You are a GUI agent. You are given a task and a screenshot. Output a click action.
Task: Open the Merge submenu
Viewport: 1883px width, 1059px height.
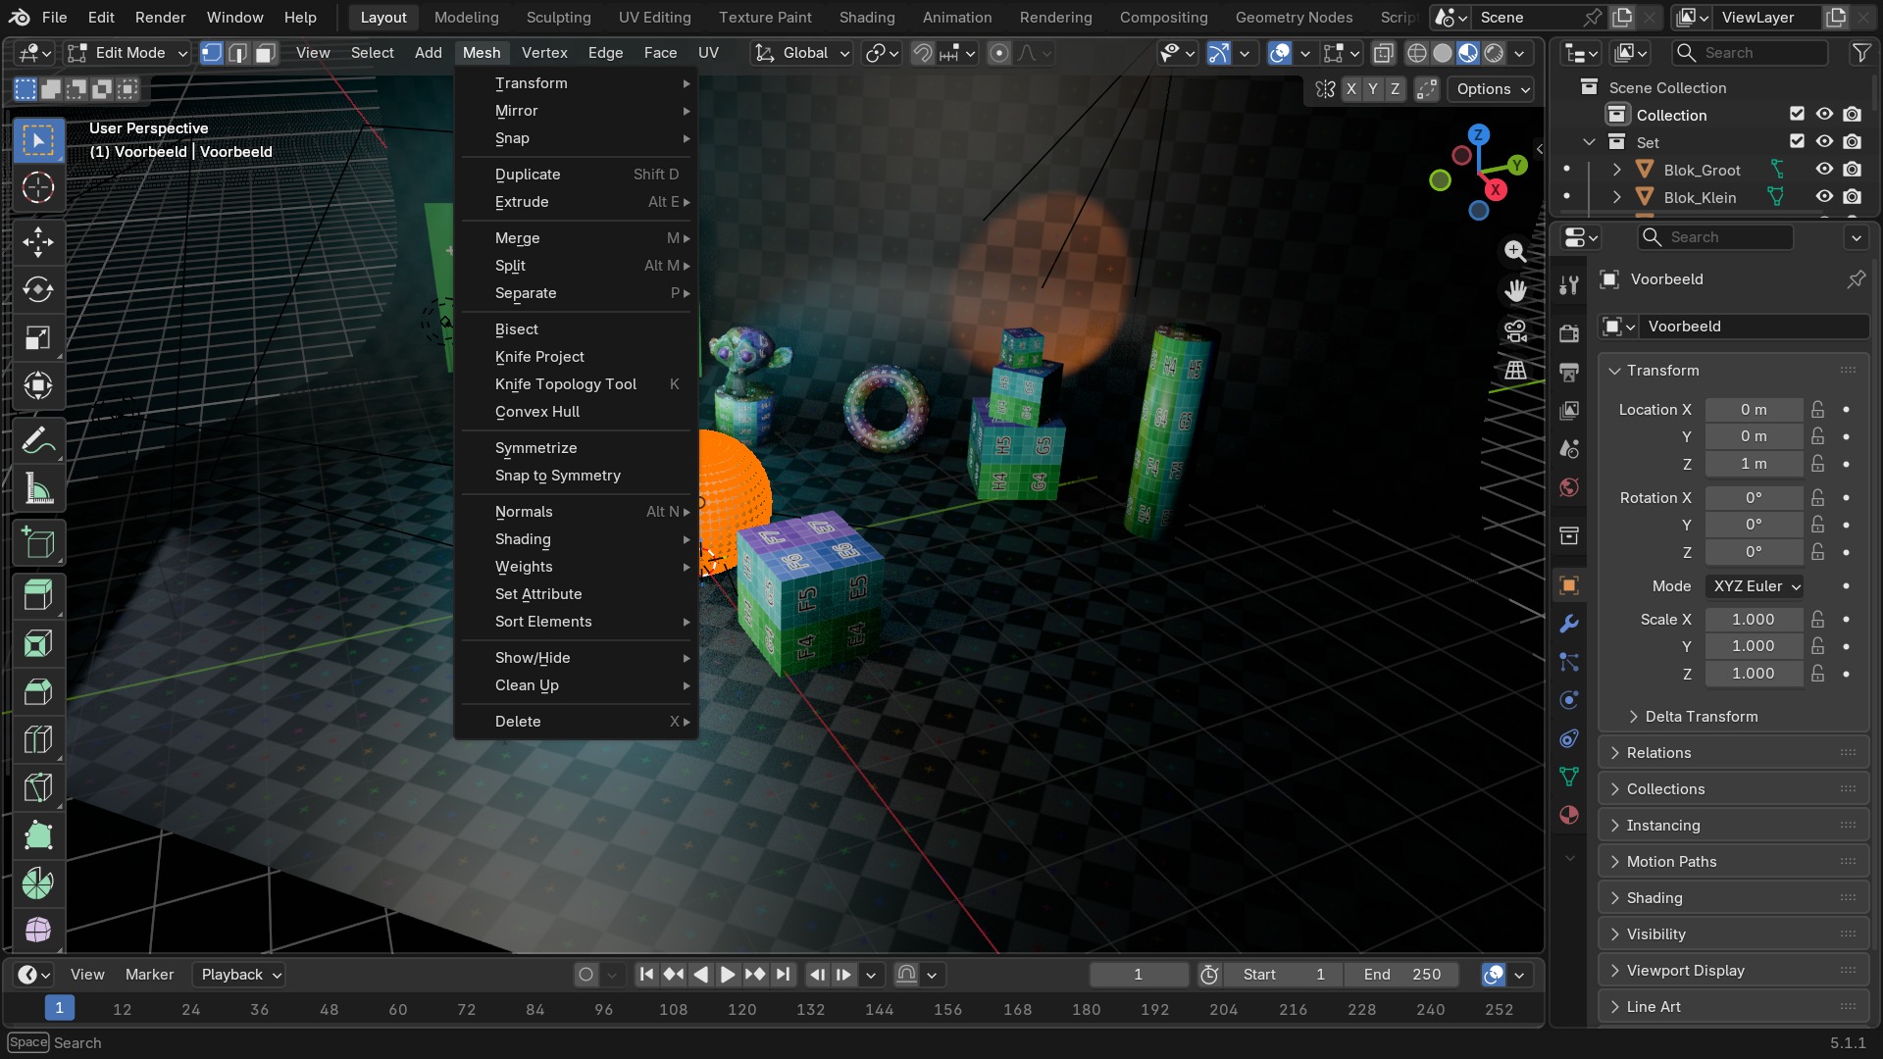tap(576, 238)
